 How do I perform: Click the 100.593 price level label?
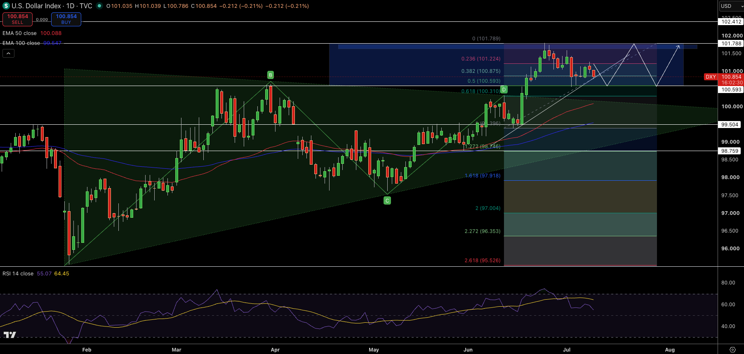point(731,90)
